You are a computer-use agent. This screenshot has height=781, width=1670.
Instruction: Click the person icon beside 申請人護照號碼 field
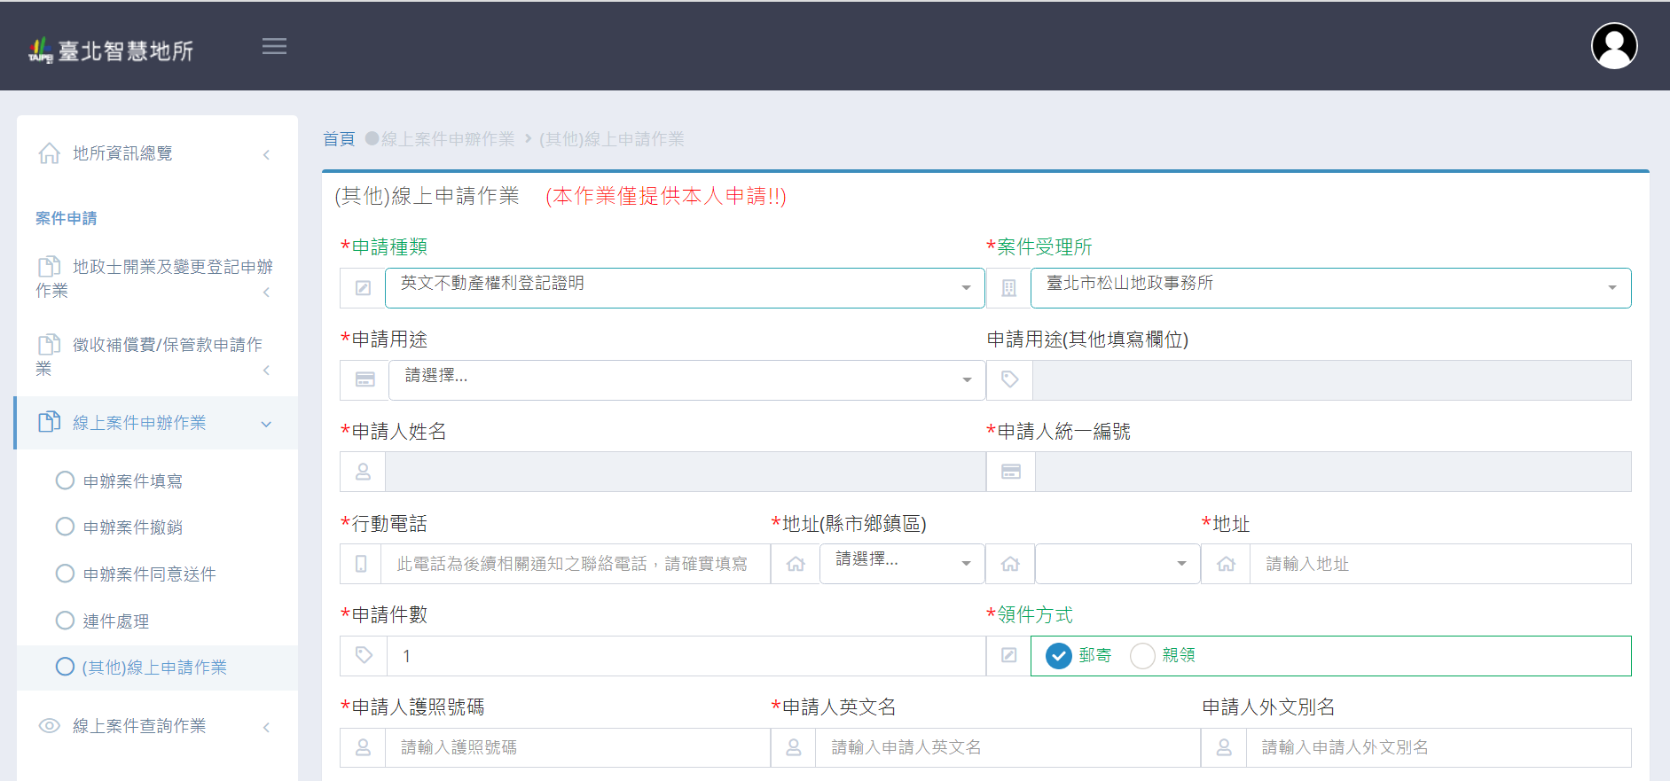point(363,748)
